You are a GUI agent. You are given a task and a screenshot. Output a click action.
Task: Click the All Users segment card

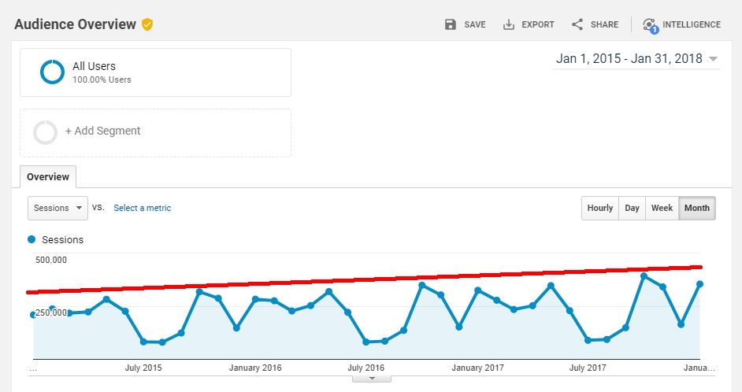(x=155, y=72)
